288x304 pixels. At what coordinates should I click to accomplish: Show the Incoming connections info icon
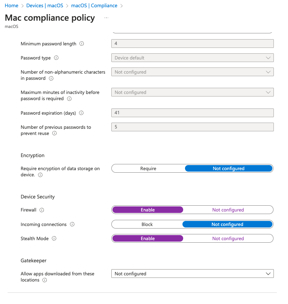72,224
